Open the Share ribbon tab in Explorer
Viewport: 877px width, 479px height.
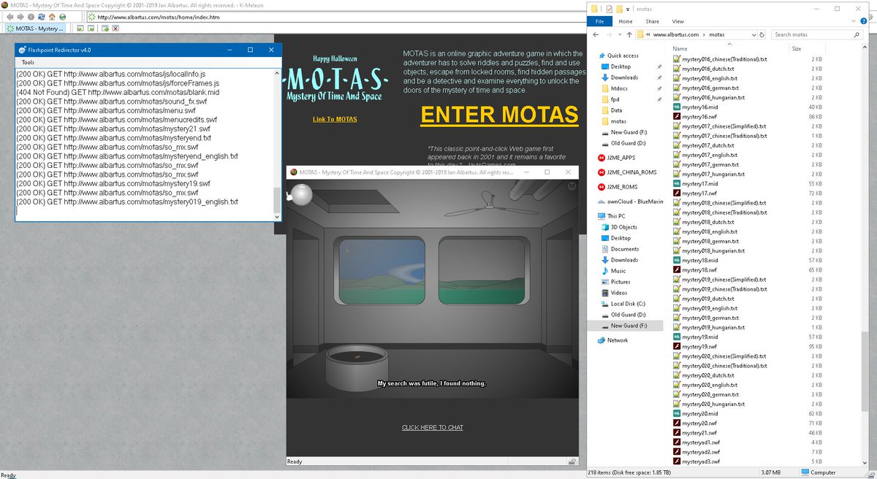coord(652,21)
